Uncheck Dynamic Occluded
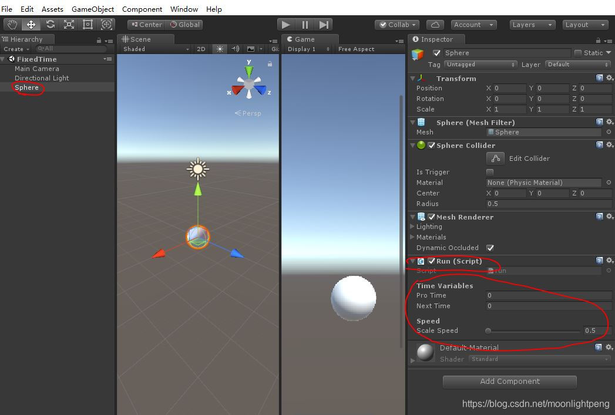This screenshot has width=615, height=415. pos(490,248)
